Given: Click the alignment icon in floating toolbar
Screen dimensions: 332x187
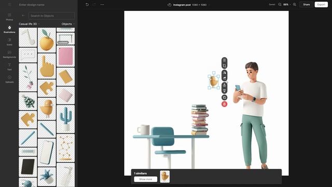Looking at the screenshot, I should click(x=224, y=60).
